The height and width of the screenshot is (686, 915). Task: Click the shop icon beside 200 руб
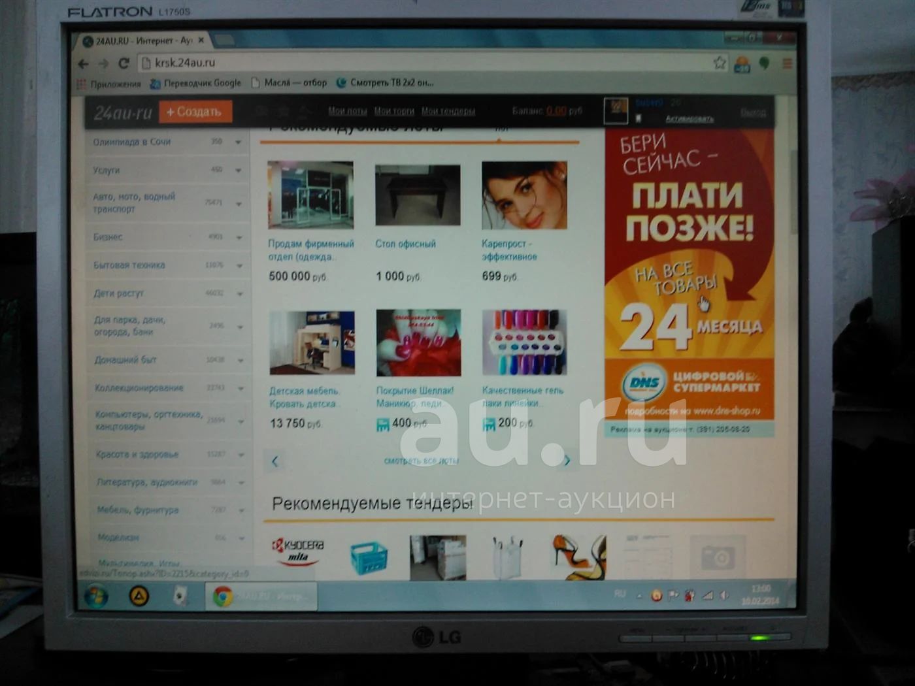pos(489,425)
